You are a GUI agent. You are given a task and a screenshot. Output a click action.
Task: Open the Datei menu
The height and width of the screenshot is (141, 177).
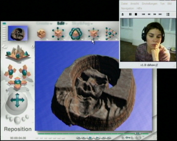click(x=124, y=4)
